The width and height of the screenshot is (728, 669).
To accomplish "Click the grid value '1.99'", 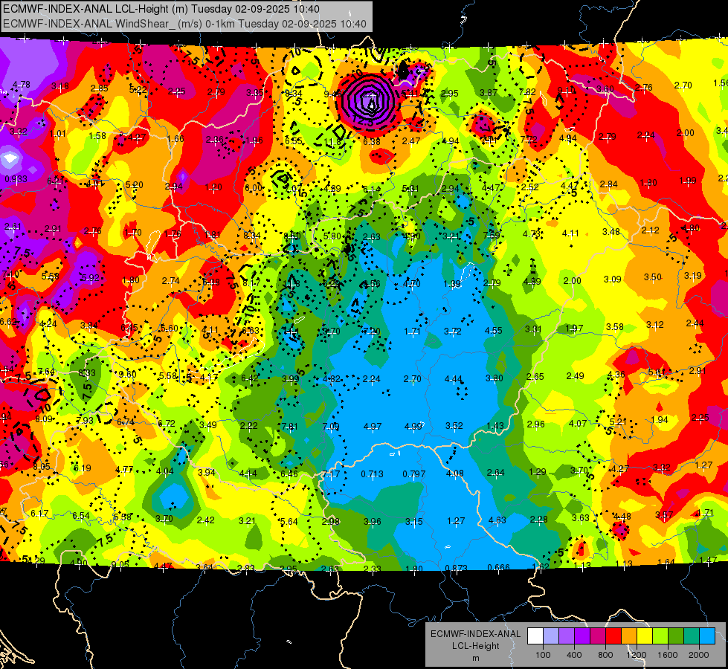I will click(x=688, y=181).
